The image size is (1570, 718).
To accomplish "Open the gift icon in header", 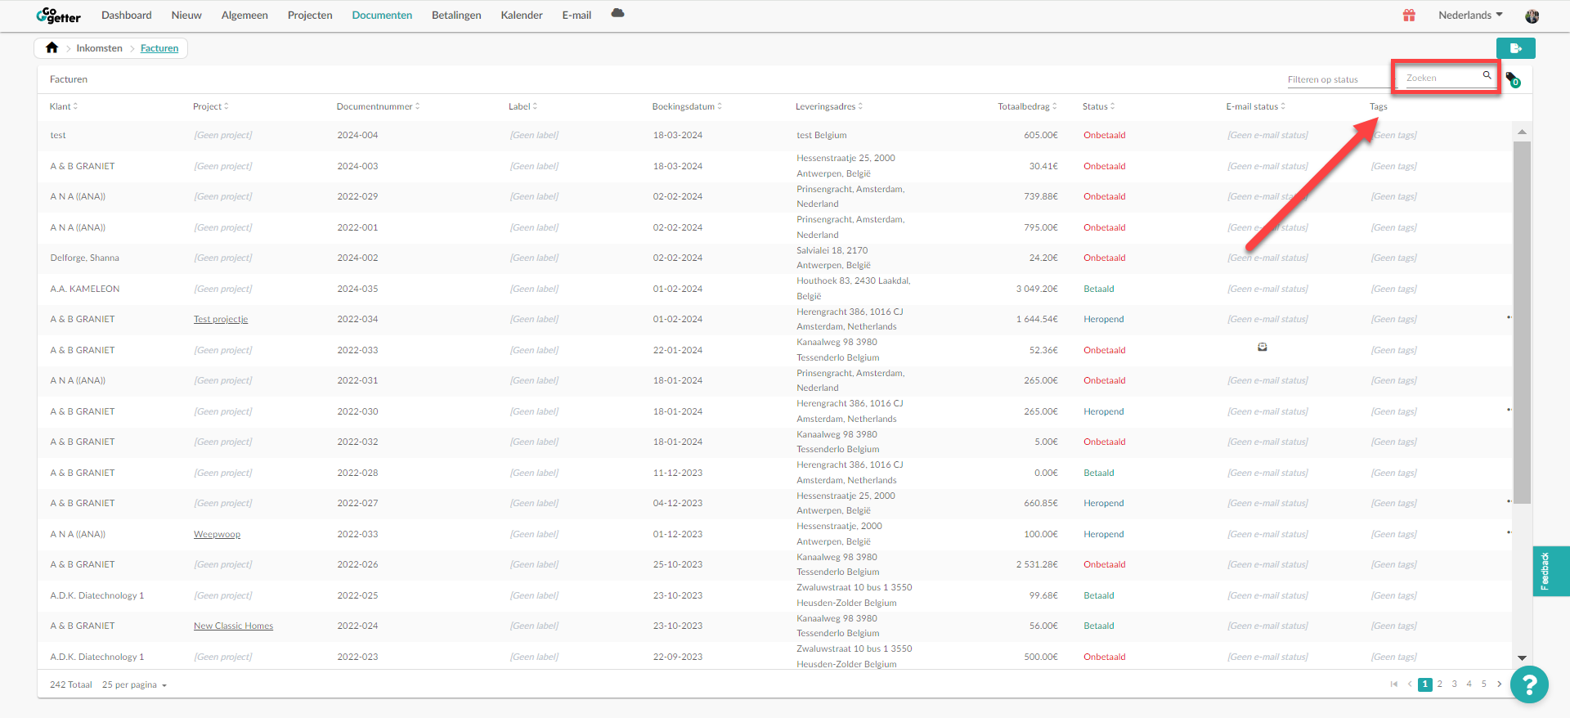I will (1409, 16).
